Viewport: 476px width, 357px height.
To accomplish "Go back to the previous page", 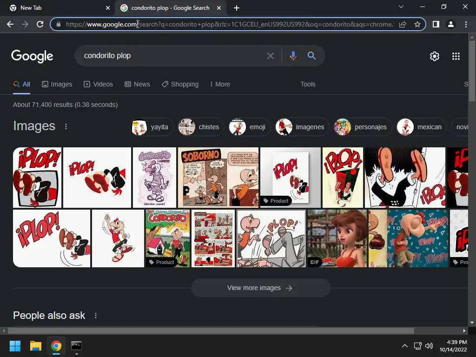I will 10,24.
